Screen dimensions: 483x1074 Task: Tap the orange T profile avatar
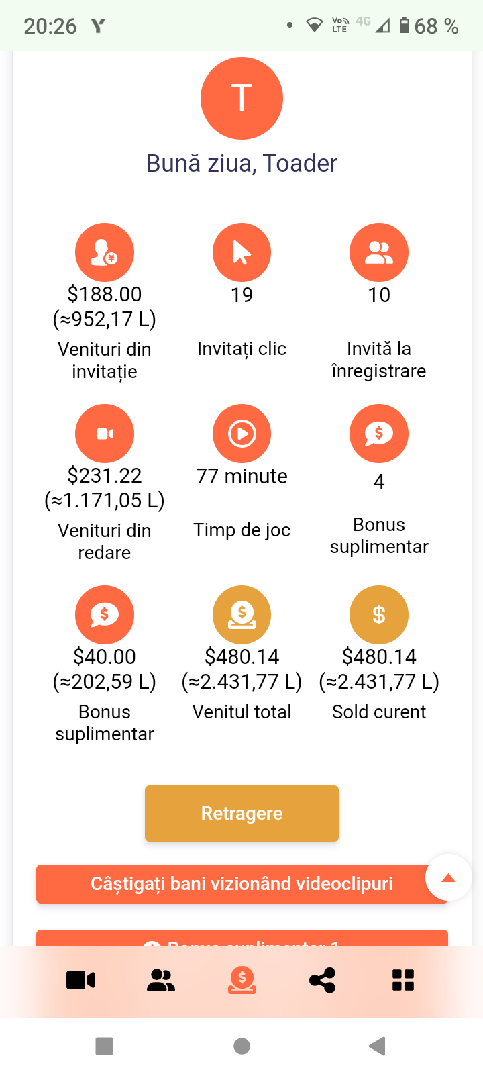click(x=241, y=99)
